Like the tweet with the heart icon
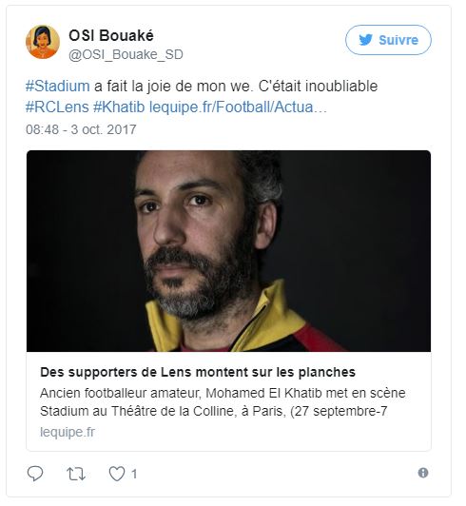 pyautogui.click(x=116, y=474)
